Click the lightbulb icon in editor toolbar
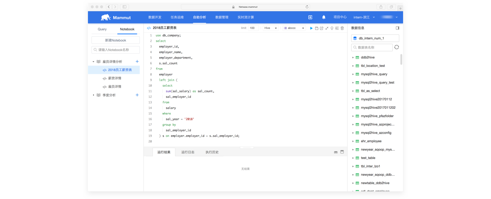The height and width of the screenshot is (199, 491). (x=332, y=28)
